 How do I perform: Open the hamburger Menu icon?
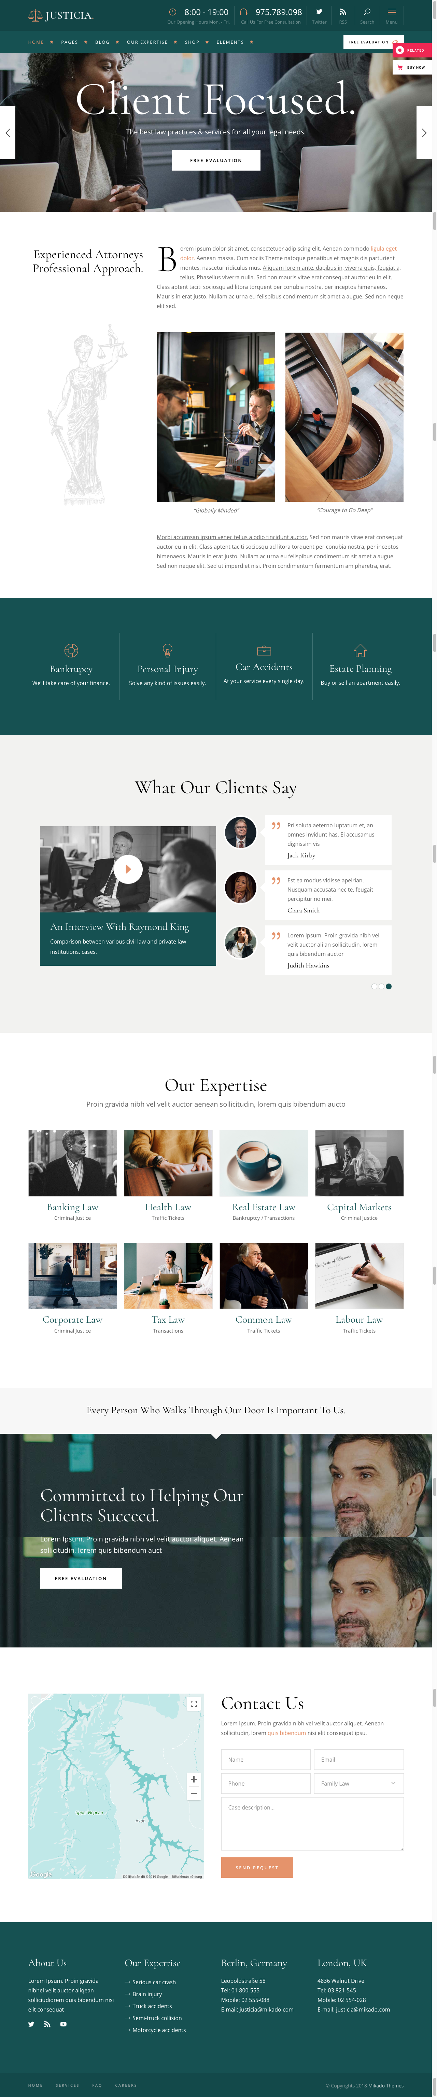pyautogui.click(x=392, y=11)
